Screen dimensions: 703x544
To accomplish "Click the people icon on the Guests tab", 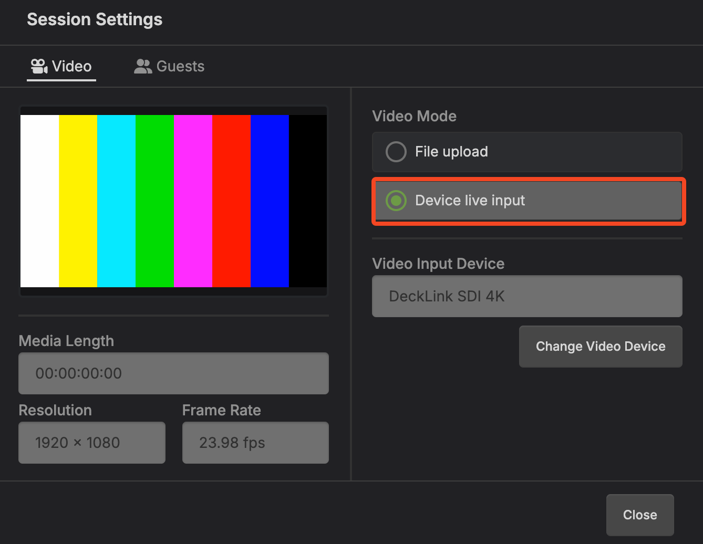I will (142, 66).
